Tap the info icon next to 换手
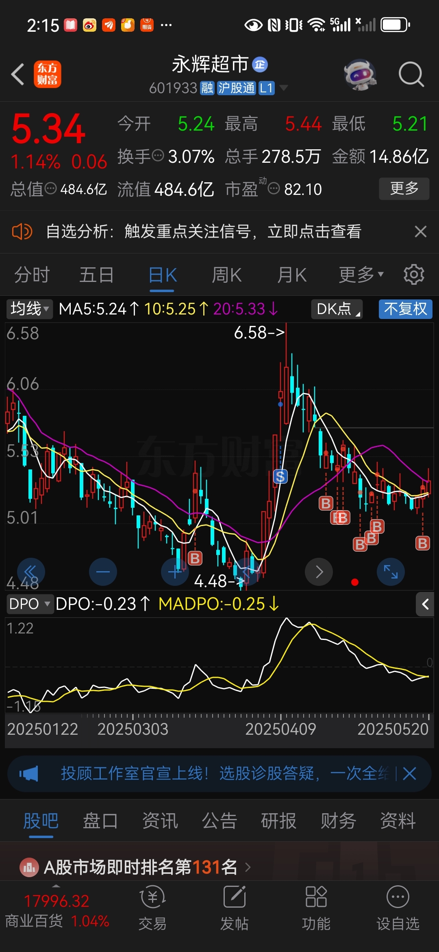The width and height of the screenshot is (439, 952). point(158,155)
